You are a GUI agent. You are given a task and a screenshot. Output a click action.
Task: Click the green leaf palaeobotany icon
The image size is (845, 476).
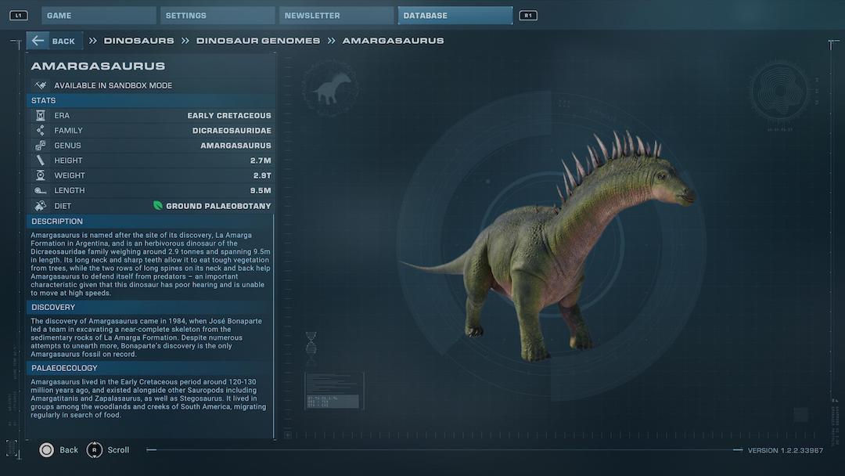(158, 205)
